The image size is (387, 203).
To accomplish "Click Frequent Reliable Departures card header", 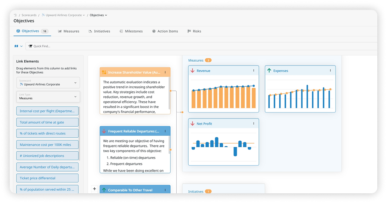I will pyautogui.click(x=135, y=131).
